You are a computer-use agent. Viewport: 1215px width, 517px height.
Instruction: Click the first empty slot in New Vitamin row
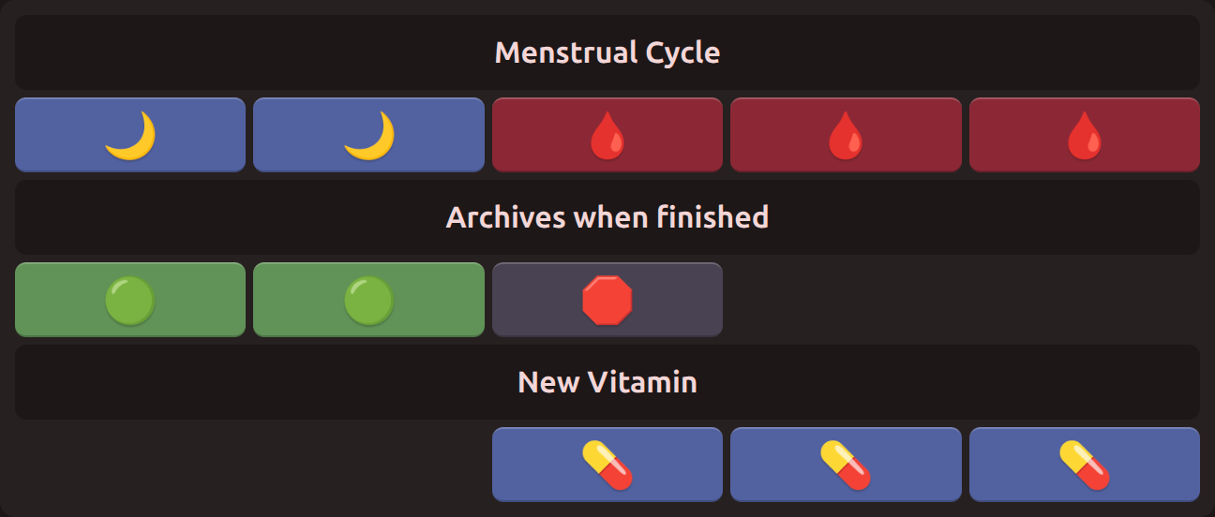coord(130,465)
